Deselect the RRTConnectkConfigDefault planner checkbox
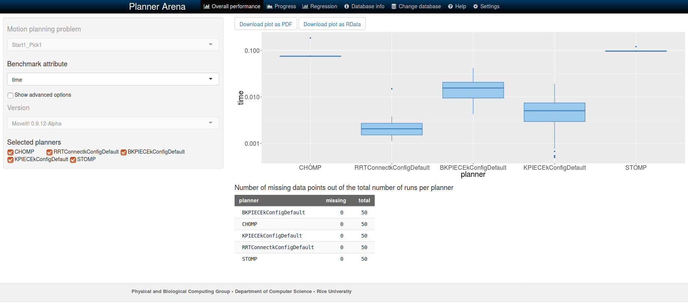Screen dimensions: 688x305 tap(49, 152)
